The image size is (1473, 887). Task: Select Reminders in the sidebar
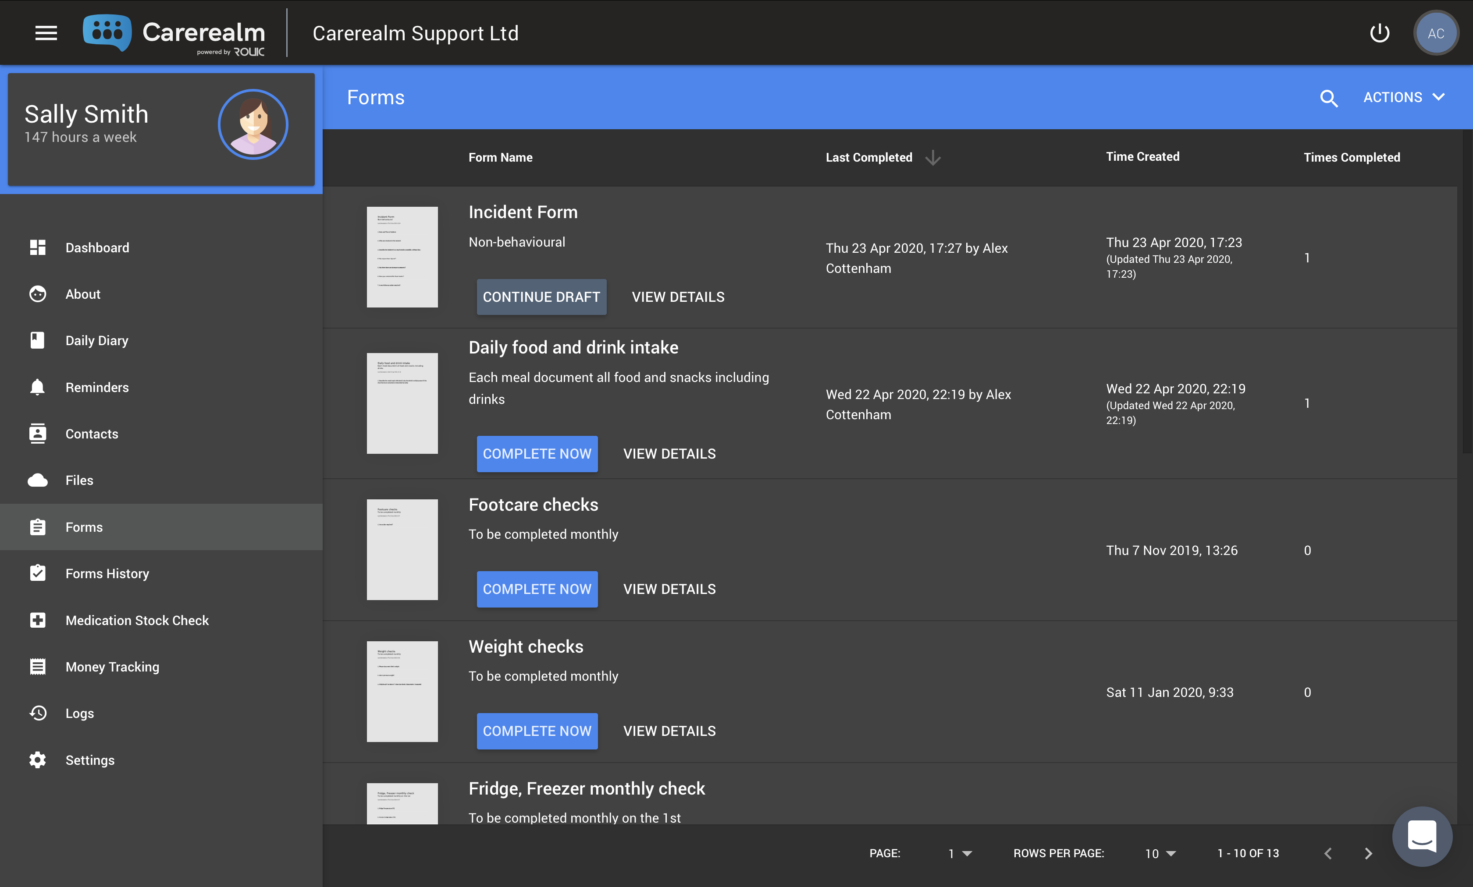pyautogui.click(x=161, y=387)
